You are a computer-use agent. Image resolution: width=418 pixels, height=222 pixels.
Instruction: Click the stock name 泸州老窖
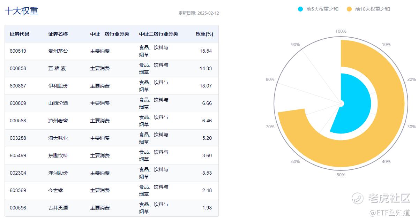click(x=58, y=121)
